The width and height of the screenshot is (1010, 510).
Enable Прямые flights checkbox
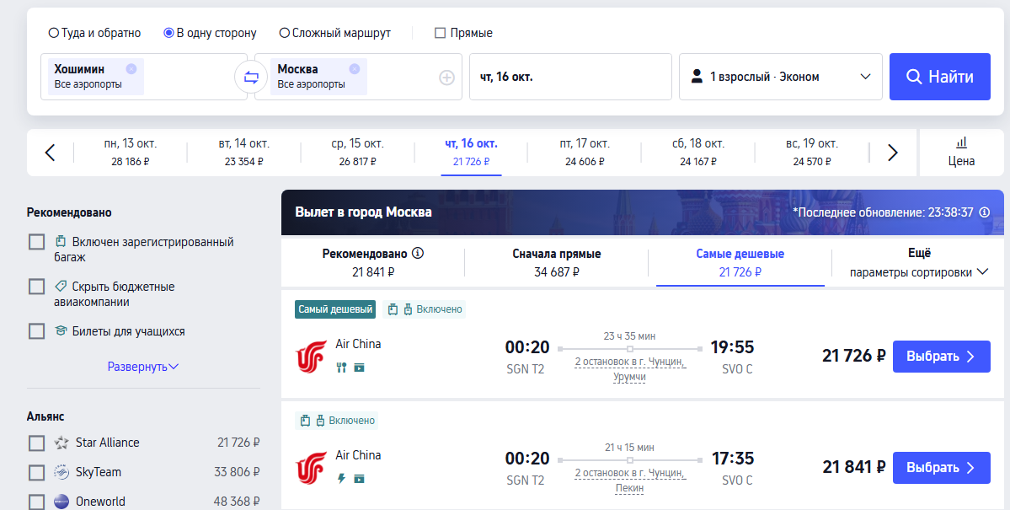coord(440,33)
